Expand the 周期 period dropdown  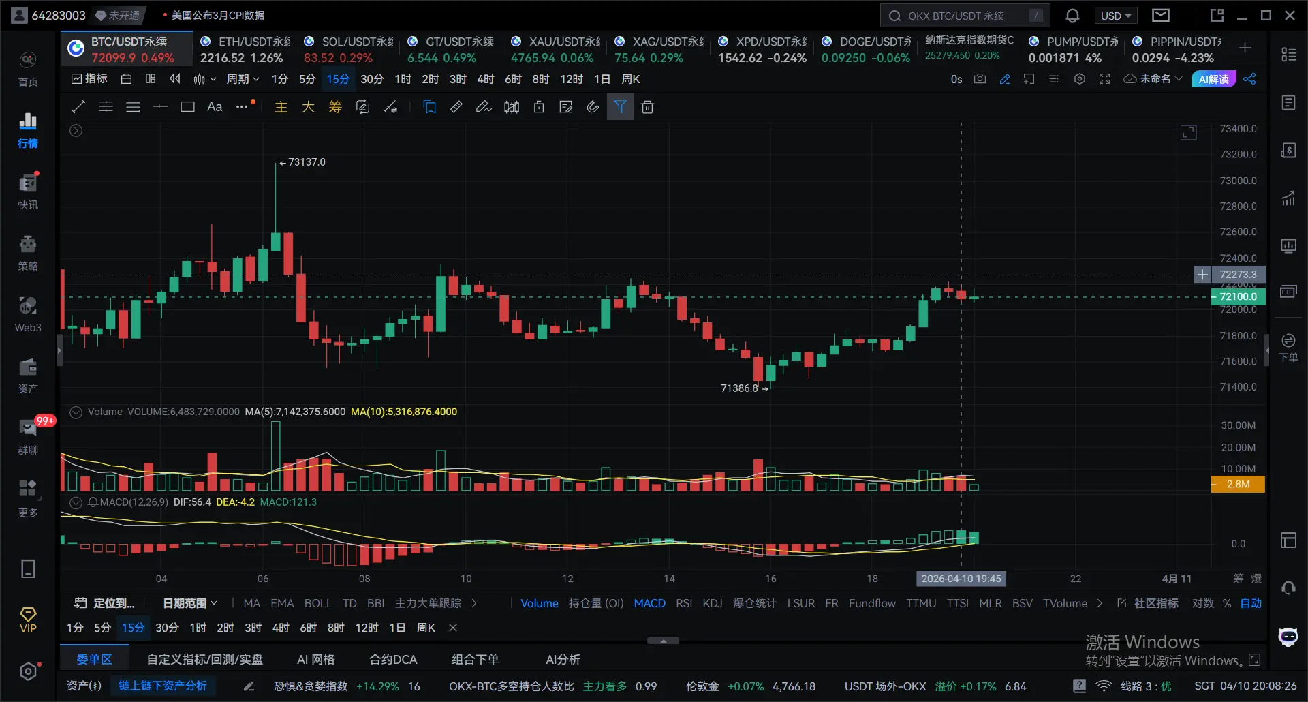(243, 79)
